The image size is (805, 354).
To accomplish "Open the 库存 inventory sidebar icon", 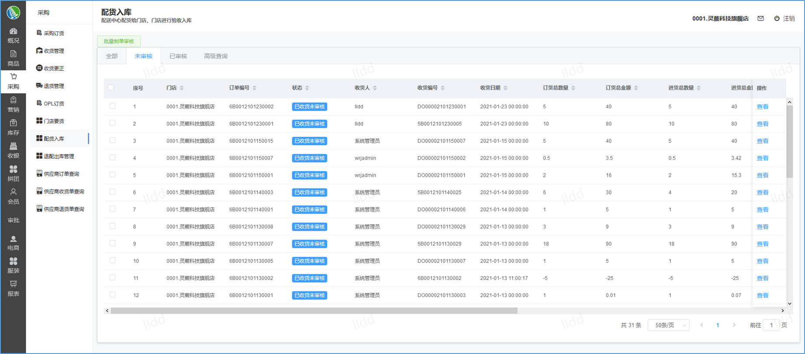I will [13, 123].
